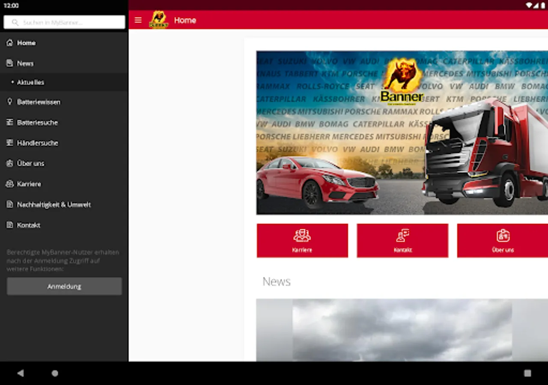
Task: Click the Karriere icon in sidebar
Action: pos(9,184)
